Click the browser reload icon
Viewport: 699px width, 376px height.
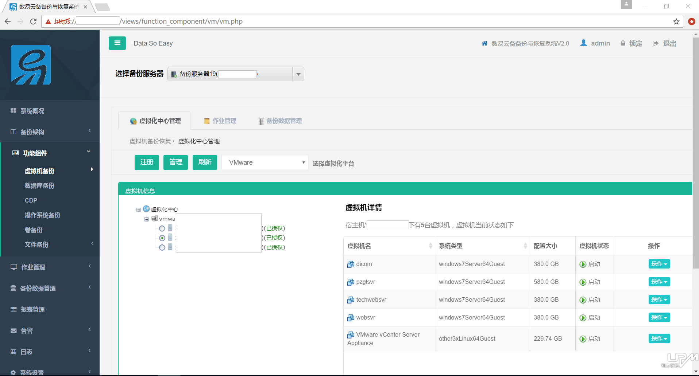pos(33,21)
